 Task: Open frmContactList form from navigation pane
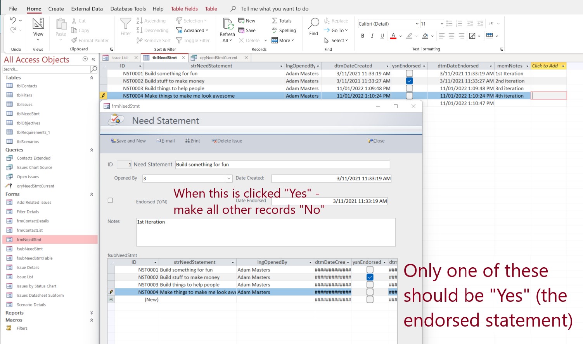(x=29, y=230)
